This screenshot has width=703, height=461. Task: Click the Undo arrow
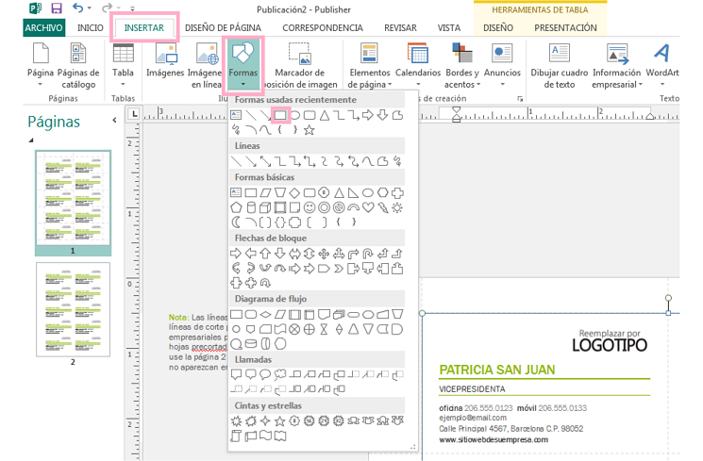coord(78,8)
